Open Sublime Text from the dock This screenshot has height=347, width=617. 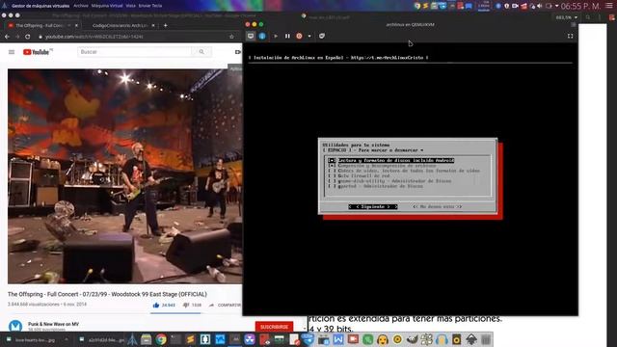tap(191, 339)
